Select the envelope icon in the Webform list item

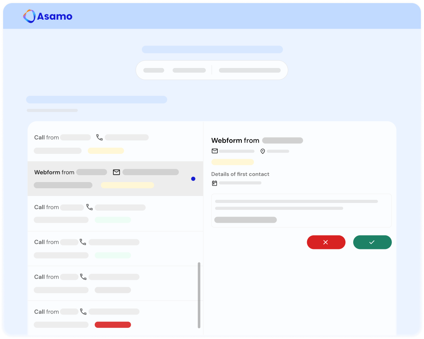point(116,172)
